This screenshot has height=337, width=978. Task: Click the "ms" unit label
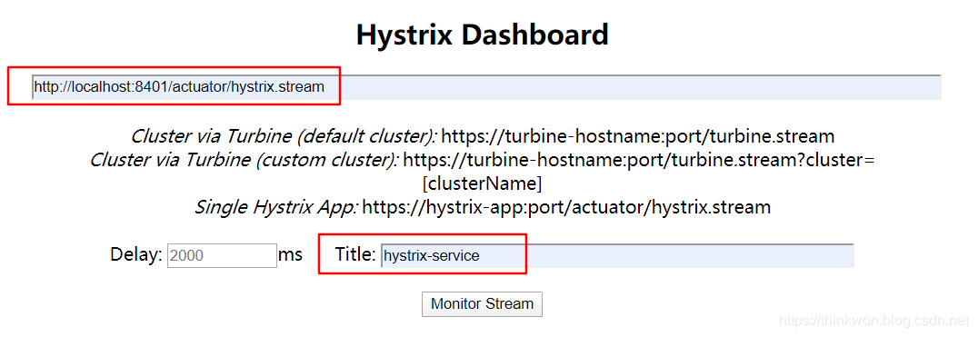click(x=290, y=255)
